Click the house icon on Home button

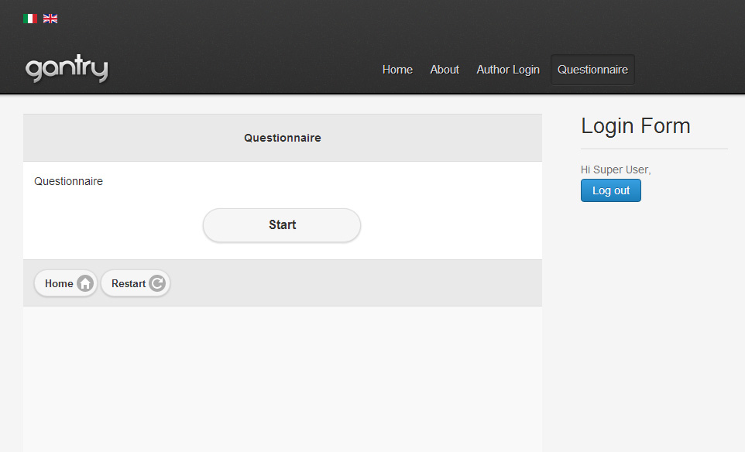coord(85,283)
